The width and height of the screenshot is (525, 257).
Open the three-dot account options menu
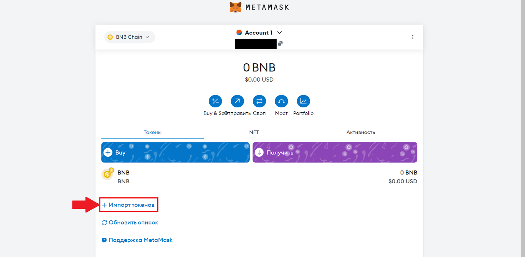412,37
